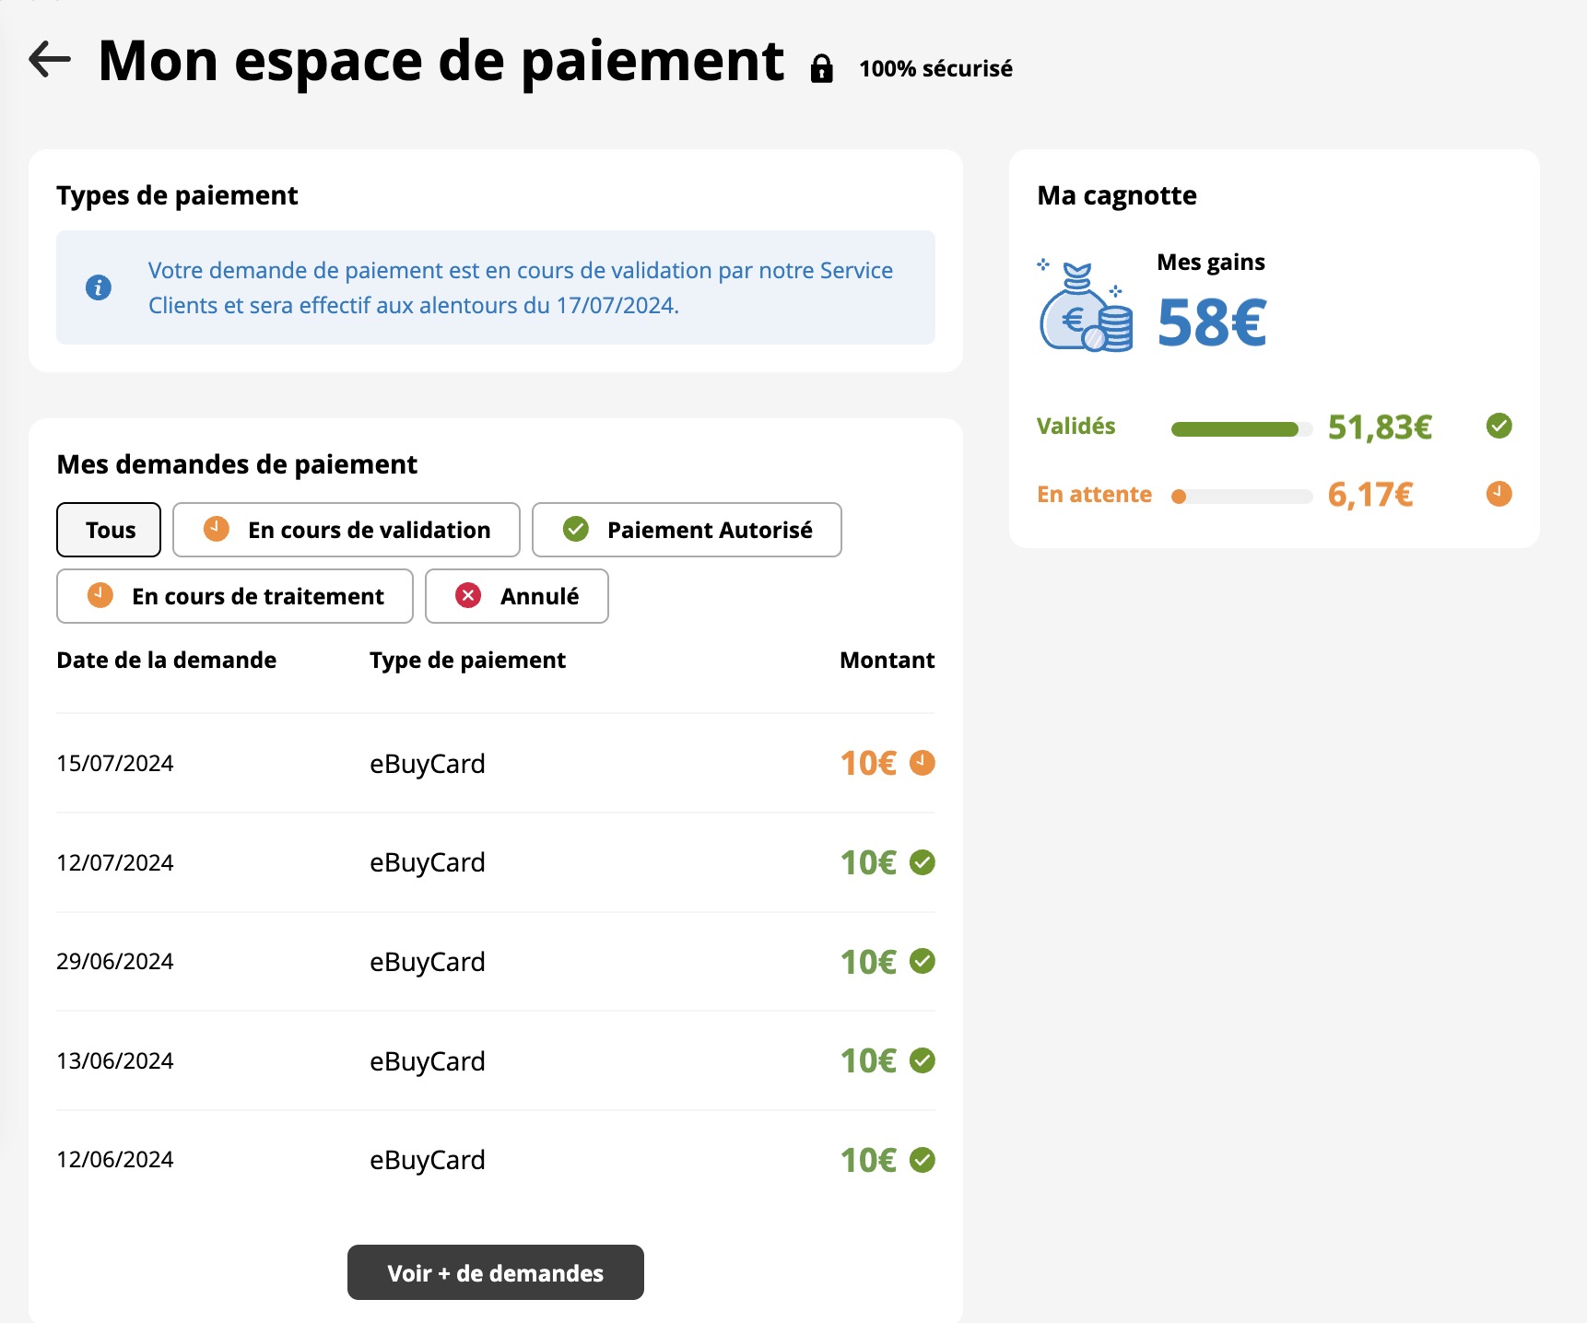This screenshot has width=1587, height=1323.
Task: Select the Tous filter
Action: coord(109,530)
